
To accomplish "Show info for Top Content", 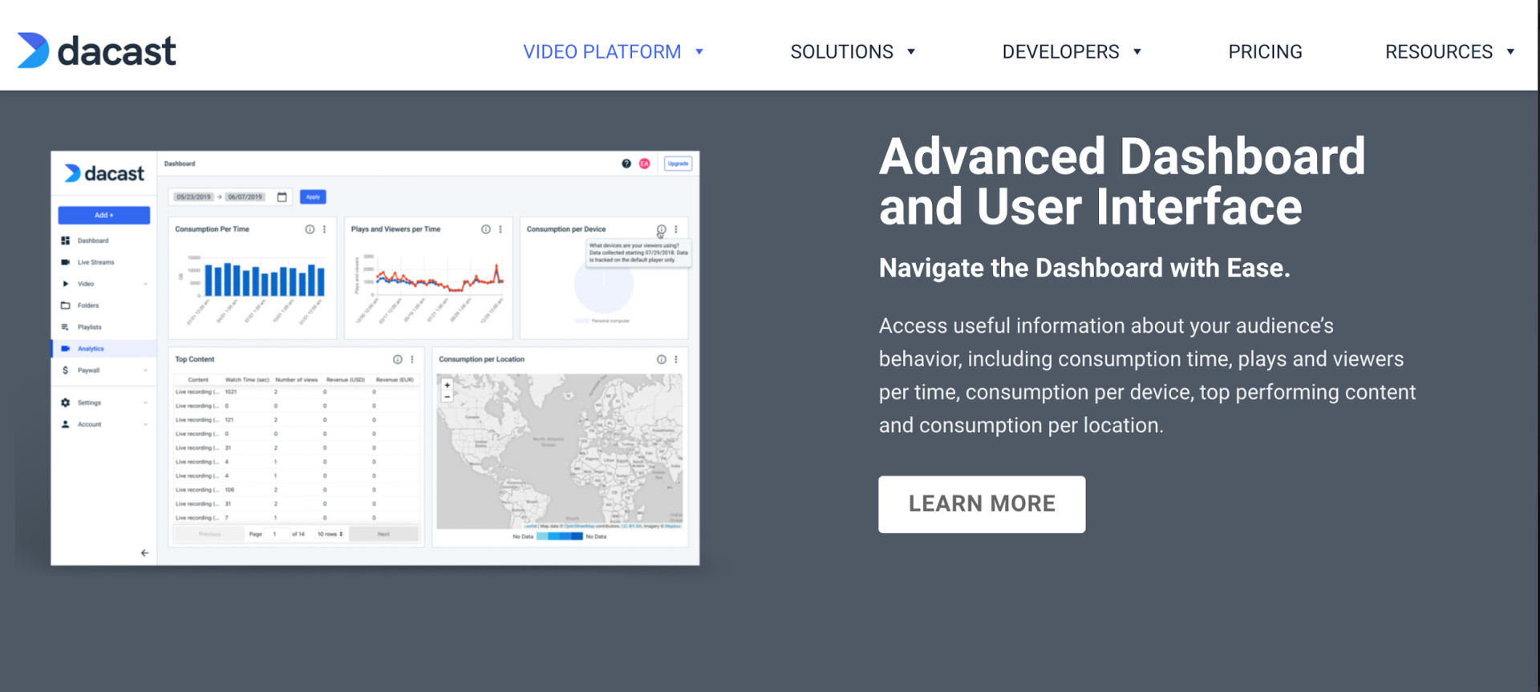I will [397, 359].
